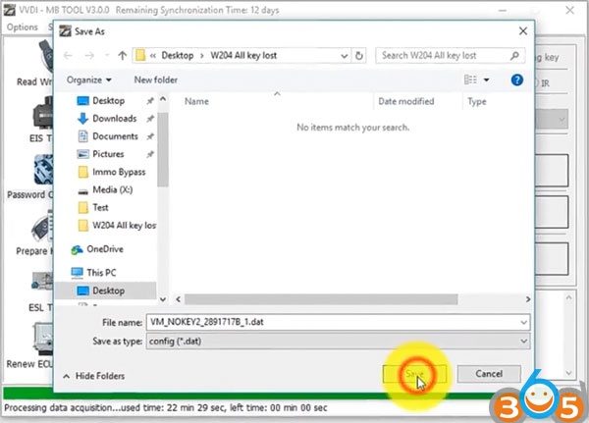Open recent locations dropdown arrow
The width and height of the screenshot is (589, 423).
tap(107, 56)
